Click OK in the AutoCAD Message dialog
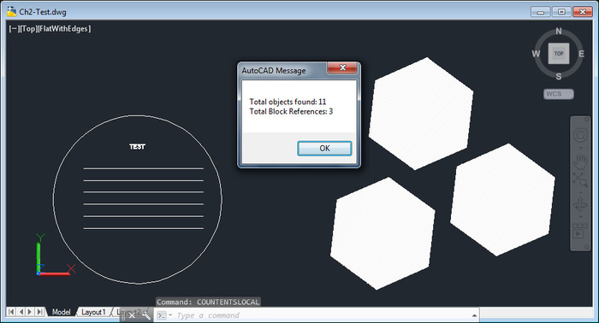 coord(324,149)
